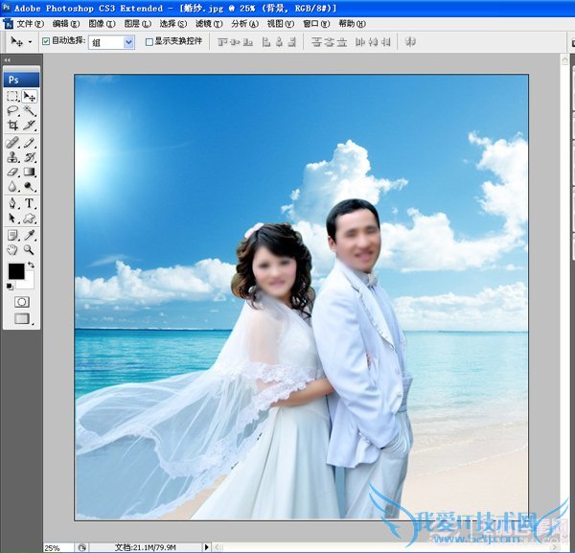Select the Rectangular Marquee tool
The image size is (575, 553).
click(12, 96)
